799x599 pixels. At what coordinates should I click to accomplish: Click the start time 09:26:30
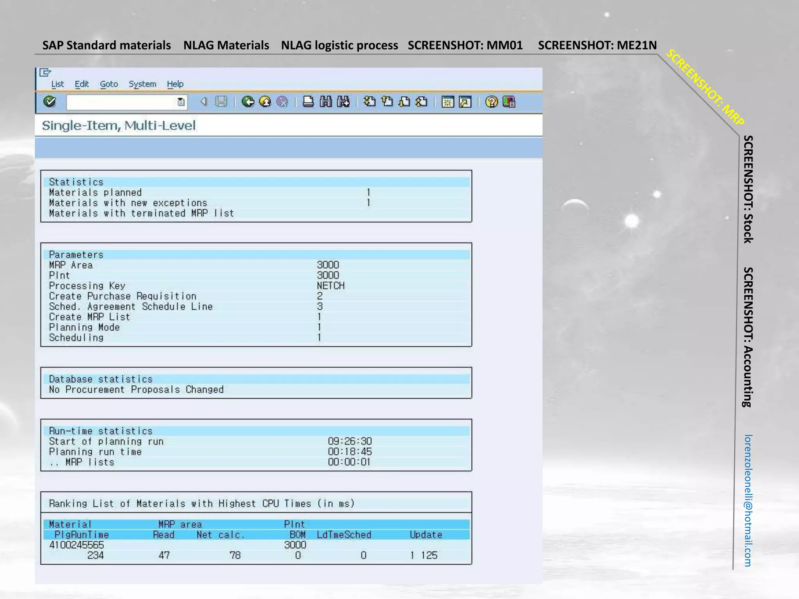[350, 441]
